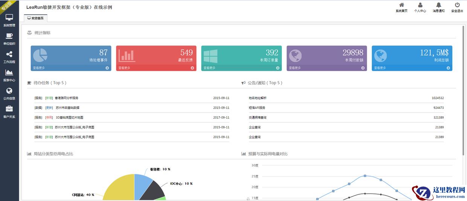The height and width of the screenshot is (201, 467).
Task: Open 查看更多 under 本周付款额
Action: (295, 68)
